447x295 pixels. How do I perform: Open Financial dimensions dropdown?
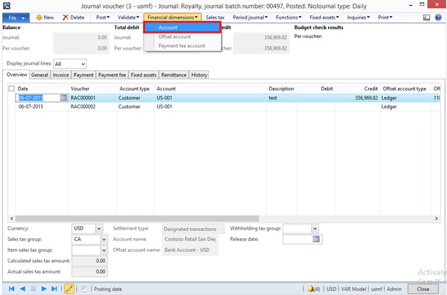pyautogui.click(x=173, y=17)
